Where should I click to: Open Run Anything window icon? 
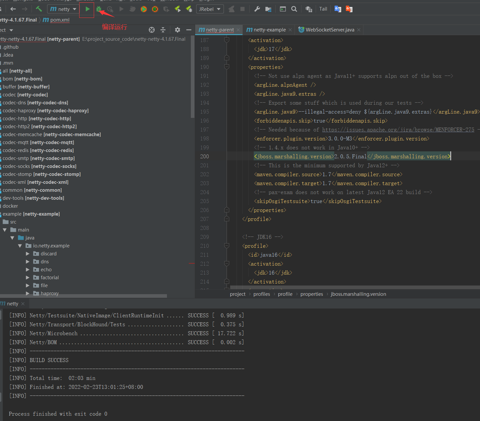point(283,9)
